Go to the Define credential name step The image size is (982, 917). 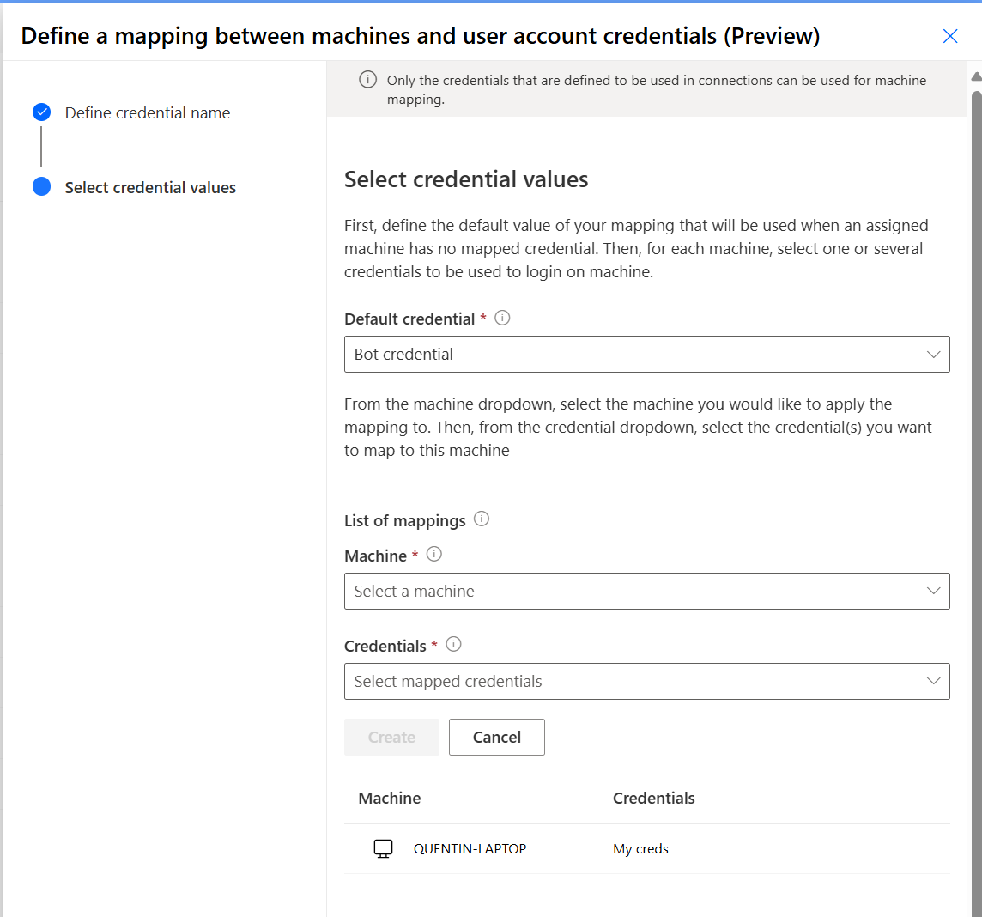point(148,112)
